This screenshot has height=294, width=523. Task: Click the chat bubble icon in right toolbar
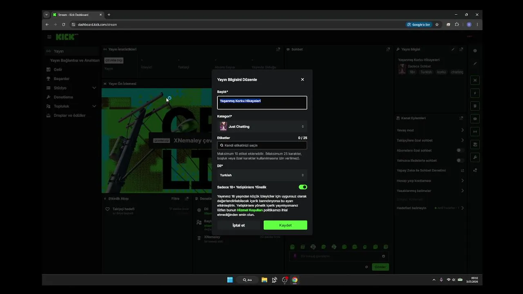[475, 119]
